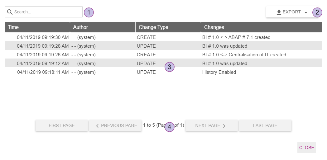Expand the Export dropdown arrow

click(x=306, y=12)
